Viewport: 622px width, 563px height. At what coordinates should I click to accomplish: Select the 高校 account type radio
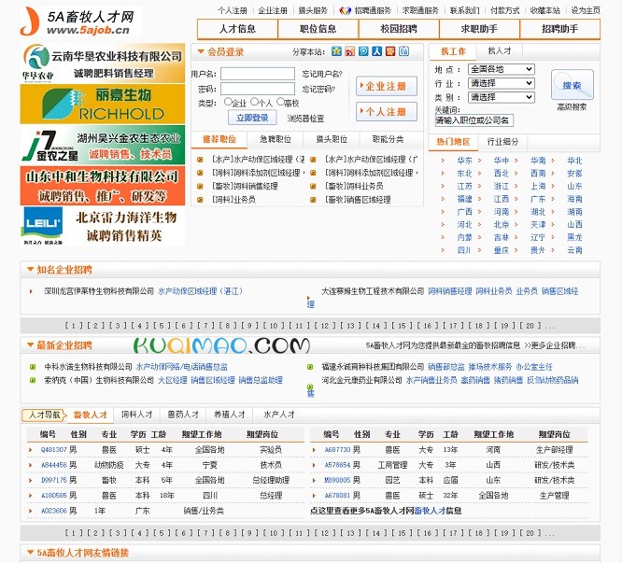click(x=280, y=102)
